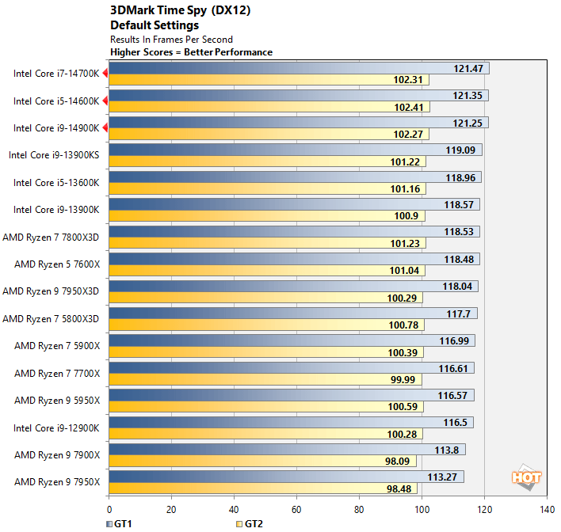Select the Intel Core i5-13600K label
561x532 pixels.
coord(56,182)
